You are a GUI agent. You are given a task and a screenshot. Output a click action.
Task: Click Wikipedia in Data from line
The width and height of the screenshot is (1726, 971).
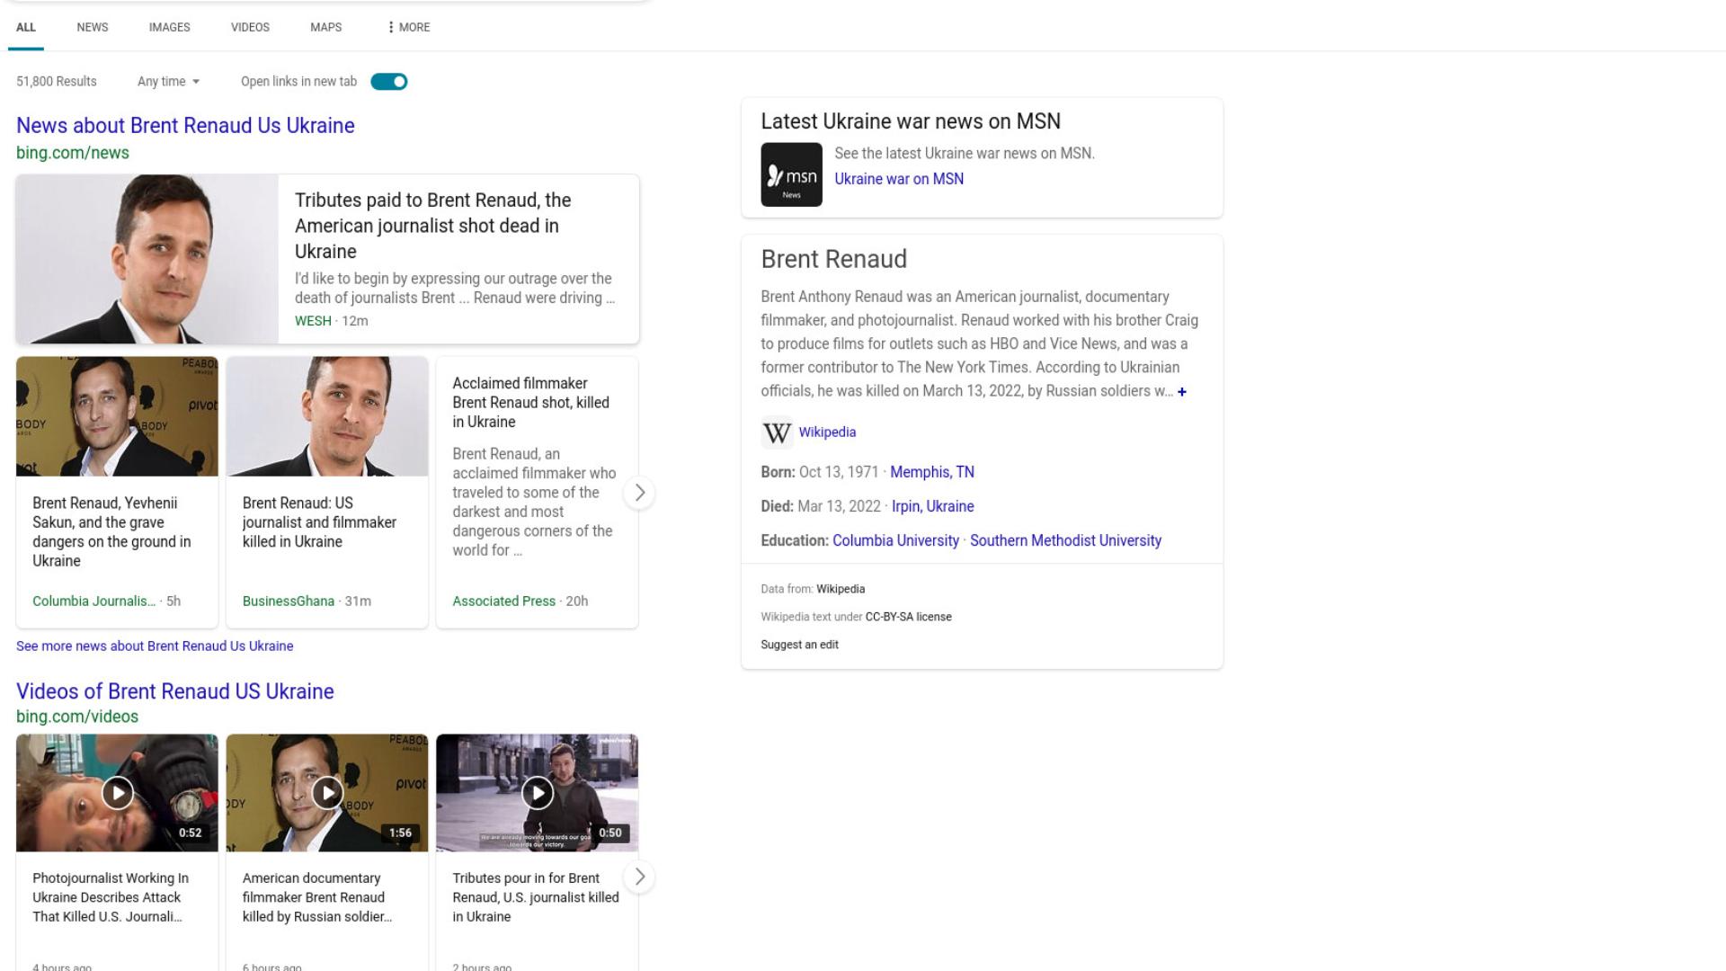coord(841,590)
